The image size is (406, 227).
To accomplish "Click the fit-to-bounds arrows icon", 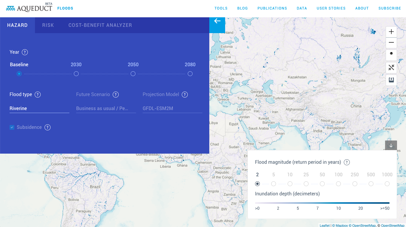I will (391, 67).
